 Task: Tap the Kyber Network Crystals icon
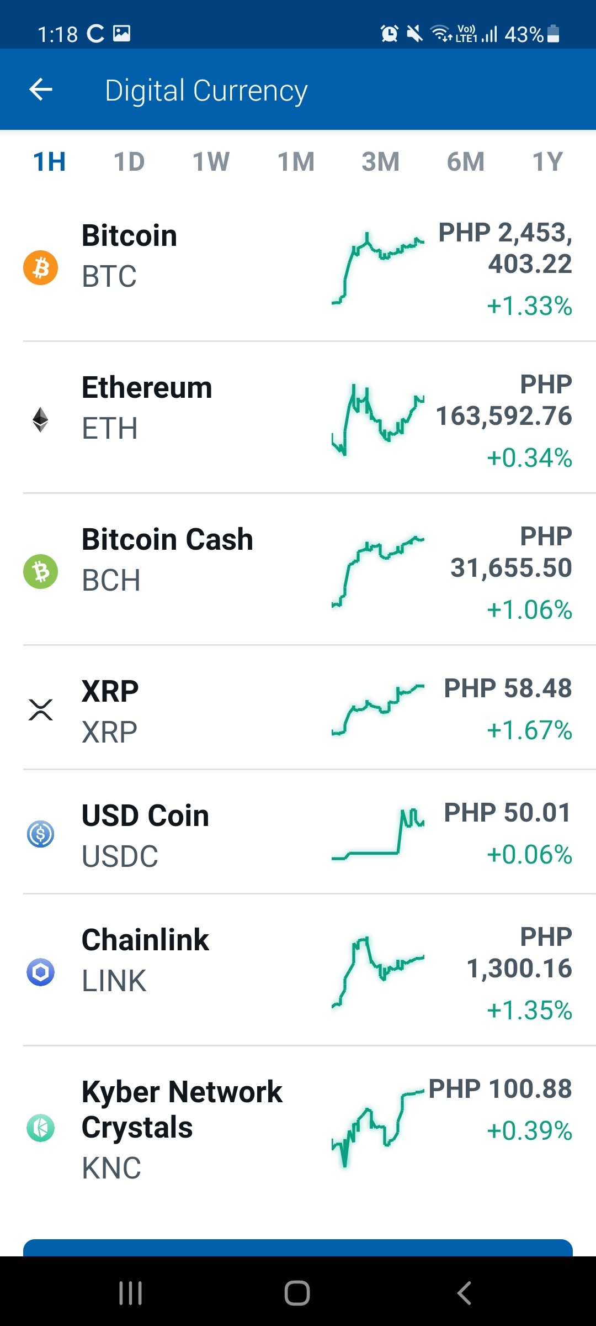40,1128
